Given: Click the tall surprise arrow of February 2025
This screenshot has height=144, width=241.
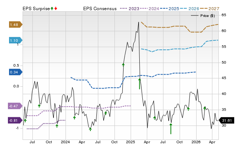Looking at the screenshot, I should click(140, 84).
